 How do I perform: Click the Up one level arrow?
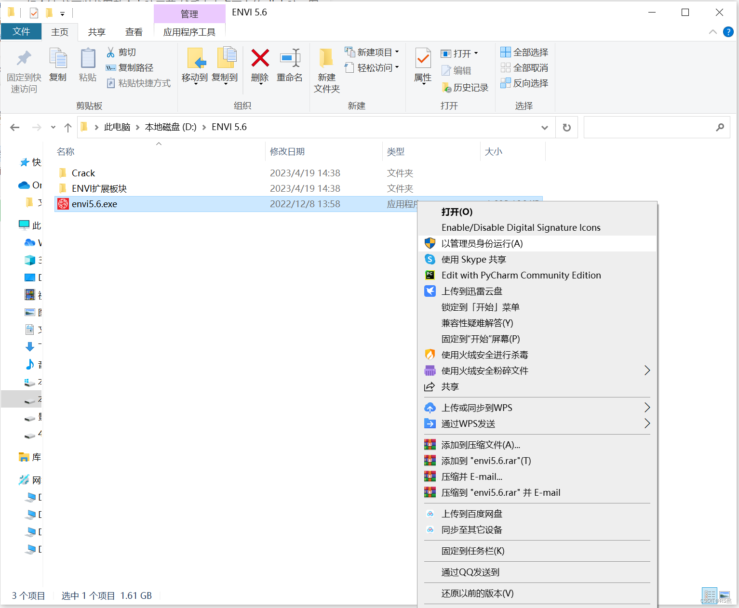(68, 127)
